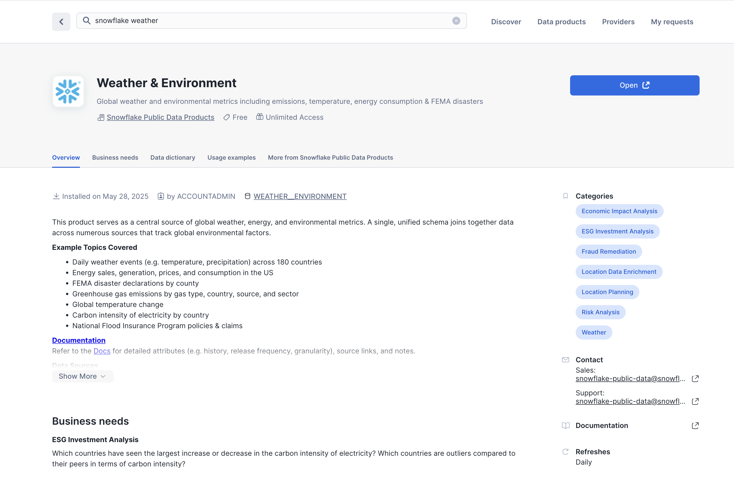Open the inline Docs link

point(102,351)
